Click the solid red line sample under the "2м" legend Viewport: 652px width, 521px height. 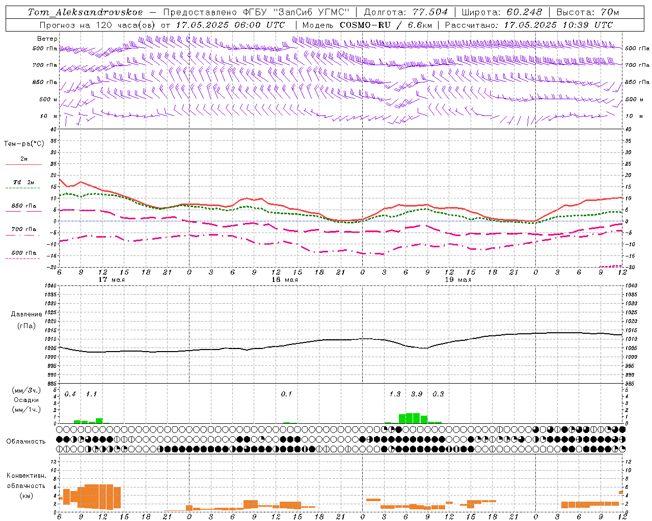point(23,165)
